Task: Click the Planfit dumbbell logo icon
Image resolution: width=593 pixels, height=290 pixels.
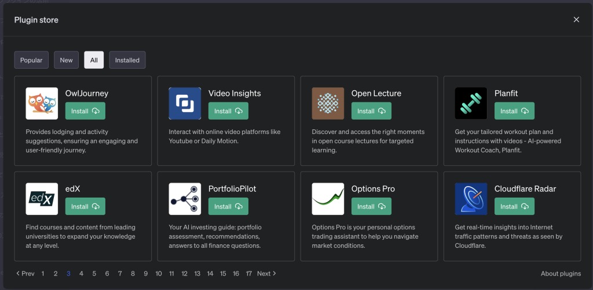Action: coord(471,103)
